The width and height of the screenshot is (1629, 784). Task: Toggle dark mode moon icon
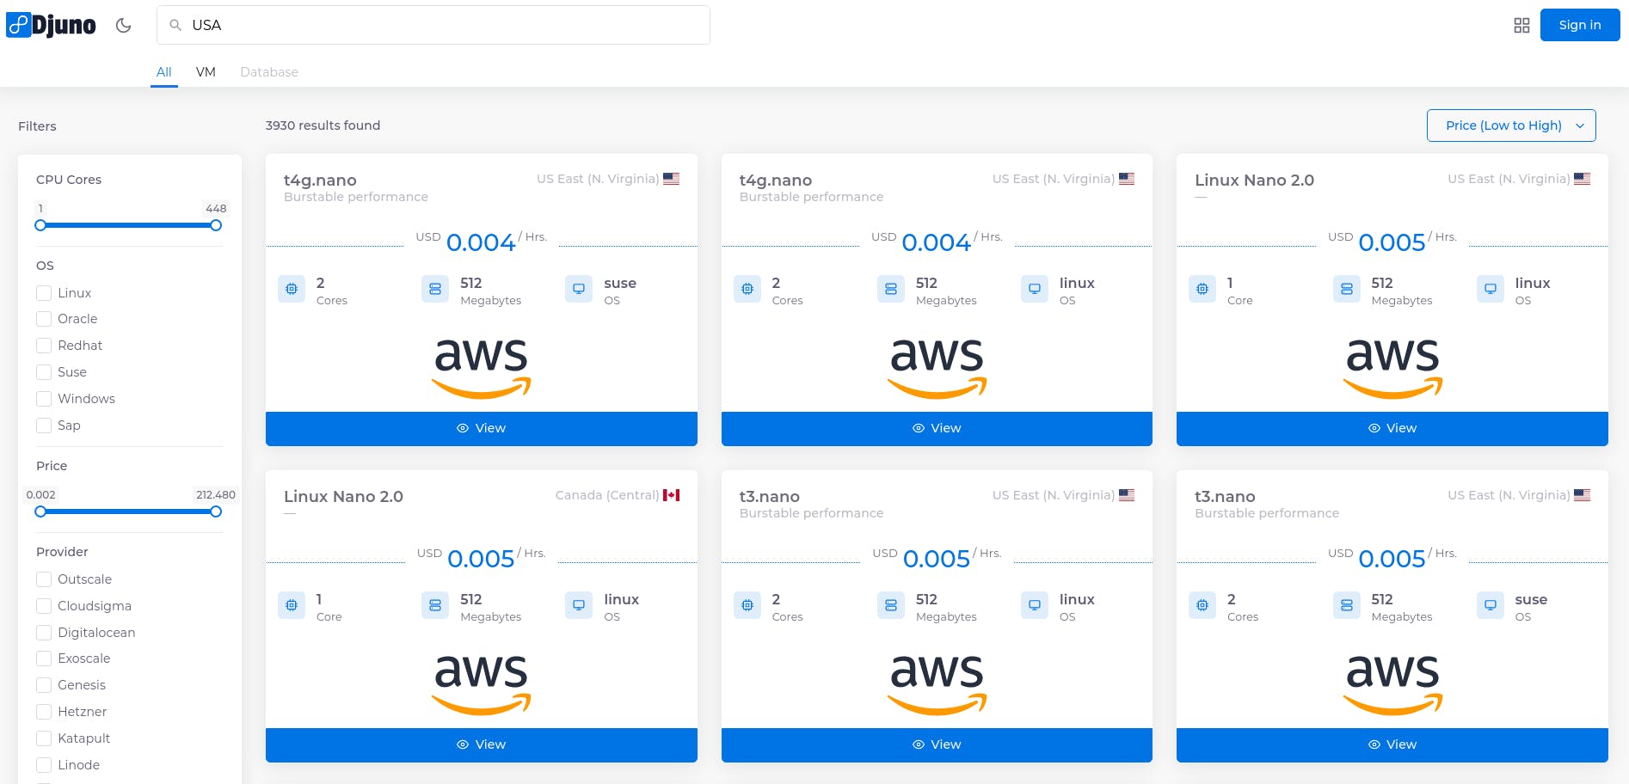pyautogui.click(x=124, y=25)
